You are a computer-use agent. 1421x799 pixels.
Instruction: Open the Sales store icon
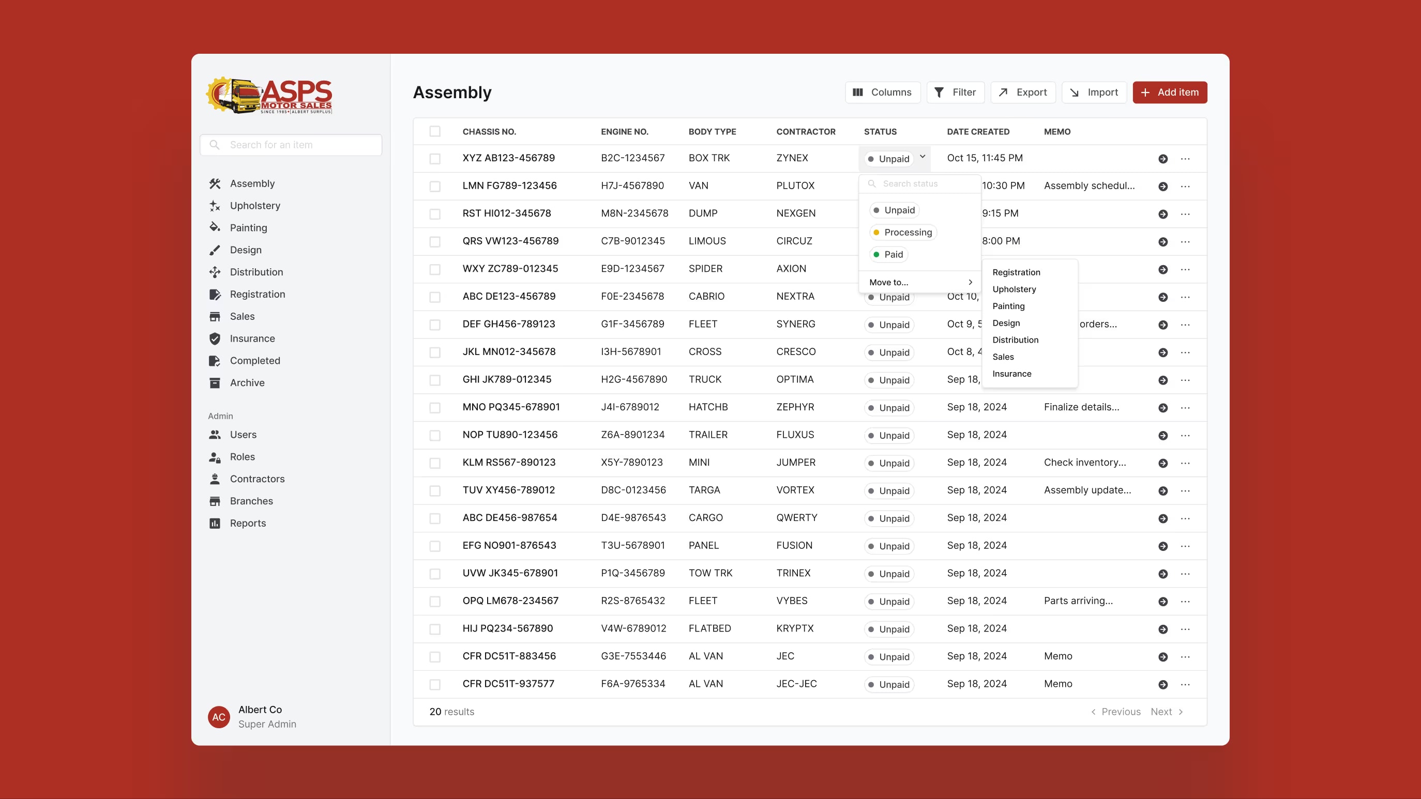point(215,316)
